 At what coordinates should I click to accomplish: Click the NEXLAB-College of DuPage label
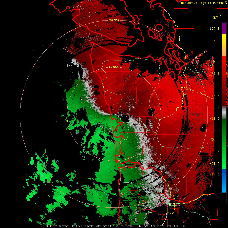(204, 3)
